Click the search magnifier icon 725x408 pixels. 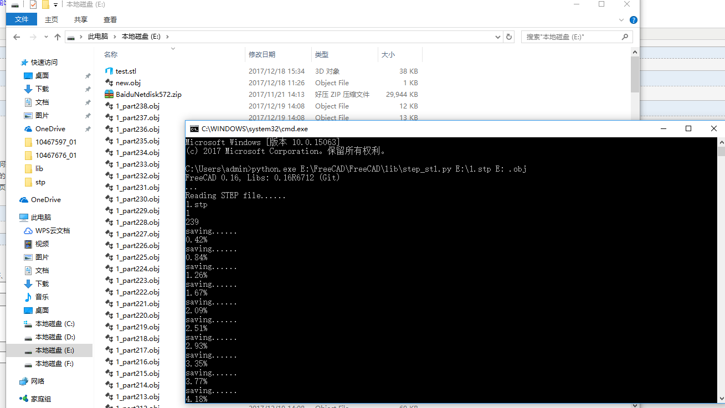[625, 37]
